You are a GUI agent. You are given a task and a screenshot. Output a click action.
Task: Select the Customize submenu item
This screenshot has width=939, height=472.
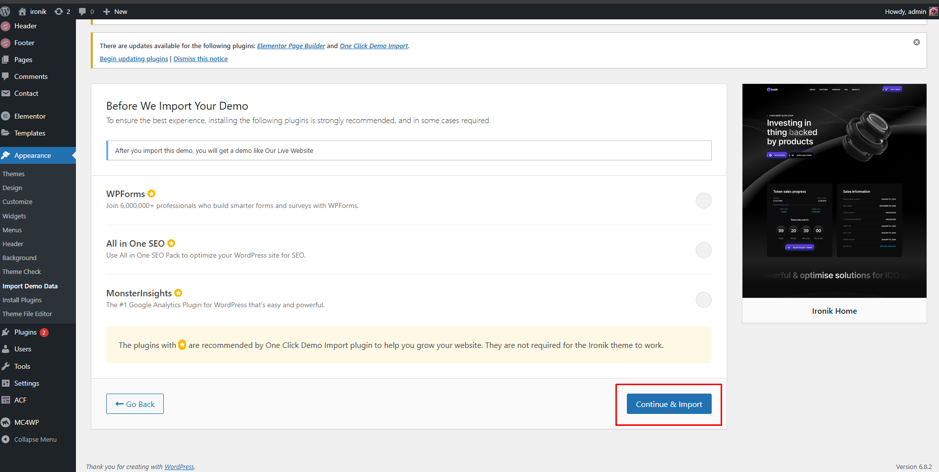[x=17, y=202]
